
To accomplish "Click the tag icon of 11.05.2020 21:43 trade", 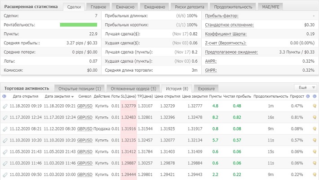I will [5, 152].
